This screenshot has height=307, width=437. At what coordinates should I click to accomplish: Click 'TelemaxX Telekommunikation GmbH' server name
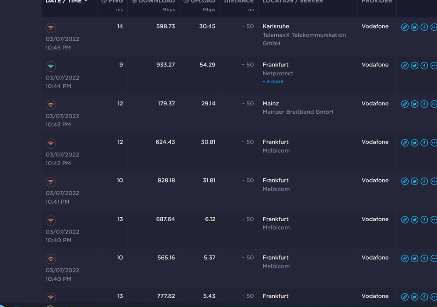pos(304,39)
